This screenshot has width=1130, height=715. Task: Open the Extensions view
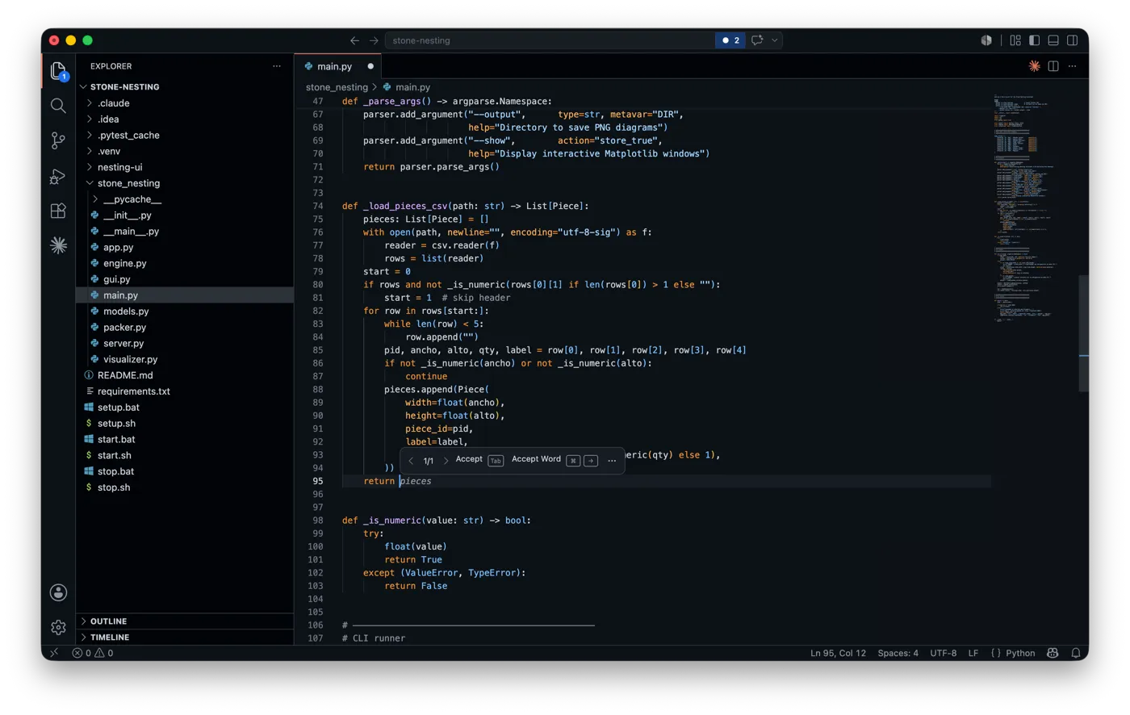(58, 211)
